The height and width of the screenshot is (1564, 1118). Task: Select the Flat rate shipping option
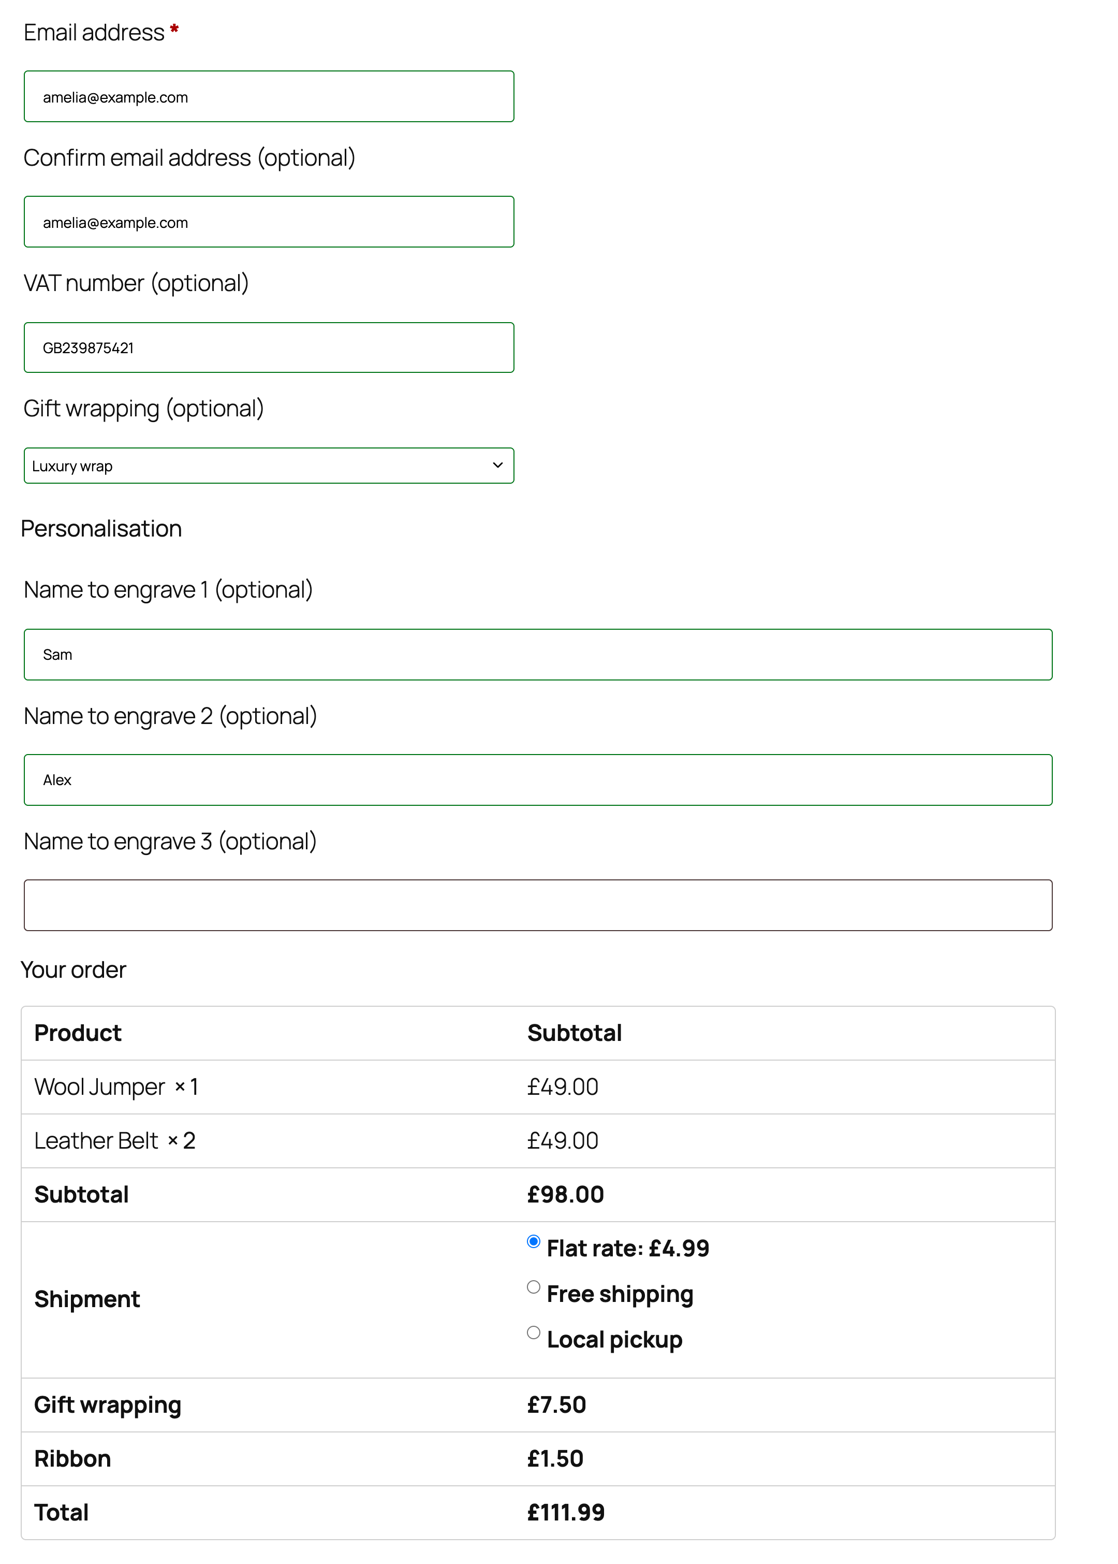pyautogui.click(x=533, y=1241)
